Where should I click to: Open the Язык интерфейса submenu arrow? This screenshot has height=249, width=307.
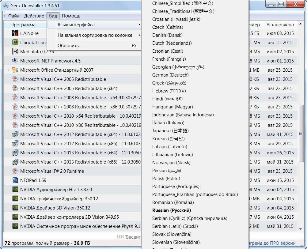pyautogui.click(x=139, y=25)
